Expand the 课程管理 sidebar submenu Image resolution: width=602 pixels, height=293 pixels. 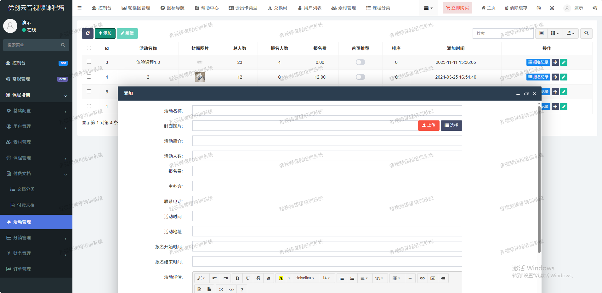pos(36,158)
